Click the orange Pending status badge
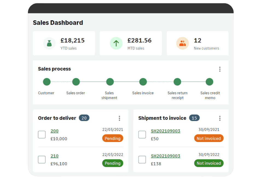The height and width of the screenshot is (180, 262). [x=113, y=138]
